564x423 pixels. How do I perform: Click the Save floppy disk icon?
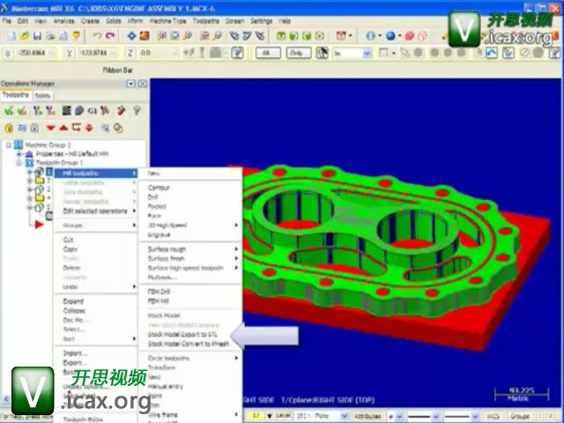click(x=37, y=35)
